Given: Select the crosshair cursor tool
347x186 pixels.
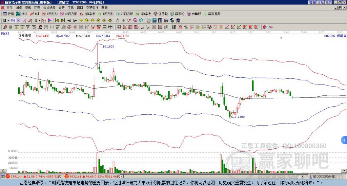Looking at the screenshot, I should pyautogui.click(x=123, y=20).
